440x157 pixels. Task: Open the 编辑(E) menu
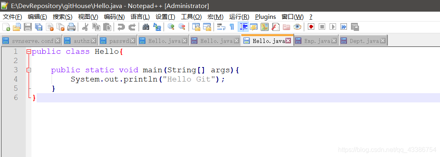point(37,17)
